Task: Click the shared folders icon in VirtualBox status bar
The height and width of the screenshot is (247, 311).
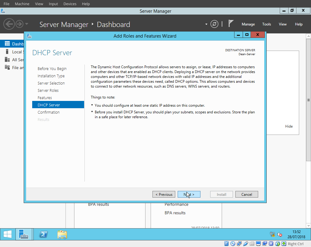Action: [252, 244]
